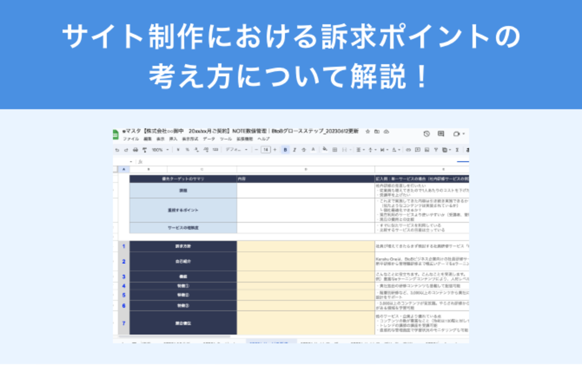Open the text color picker
This screenshot has height=371, width=582.
coord(313,150)
